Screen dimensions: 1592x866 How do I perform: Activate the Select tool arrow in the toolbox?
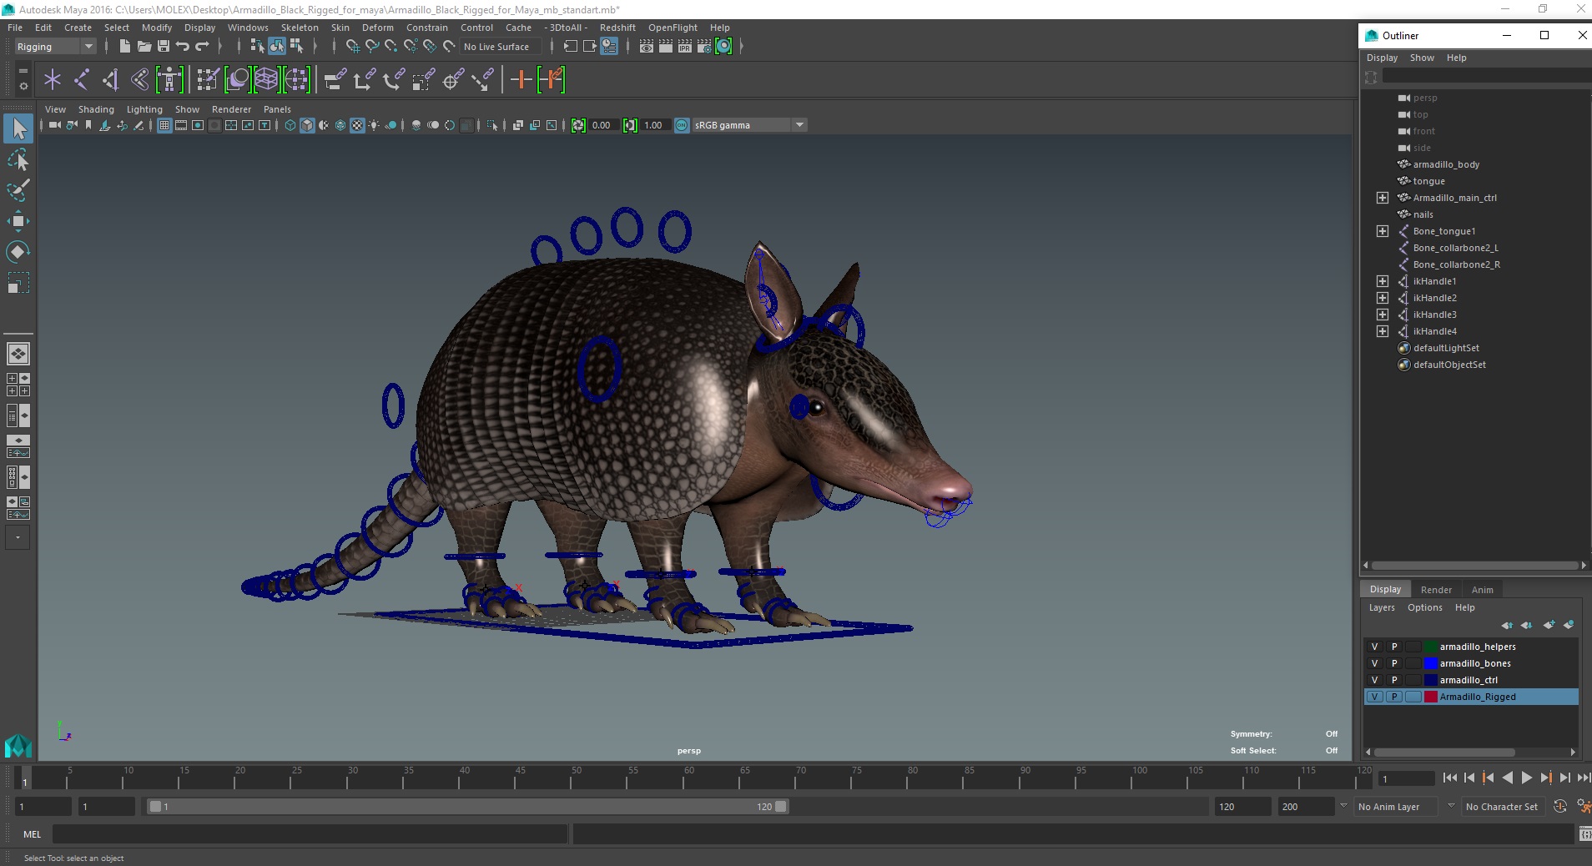pos(18,128)
